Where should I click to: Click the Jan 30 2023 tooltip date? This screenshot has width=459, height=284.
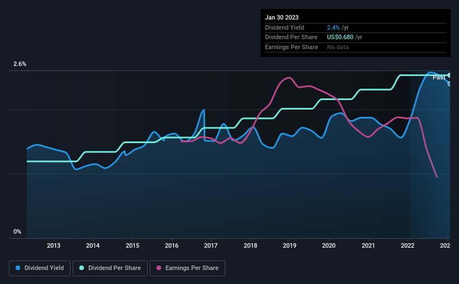click(282, 17)
